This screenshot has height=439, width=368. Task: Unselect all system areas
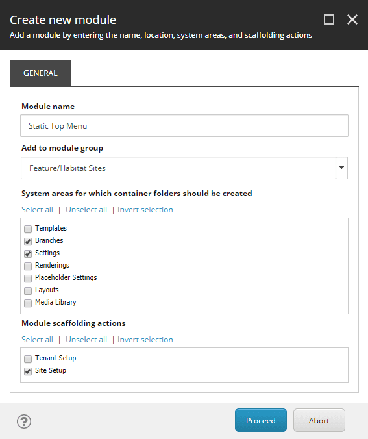pyautogui.click(x=86, y=210)
